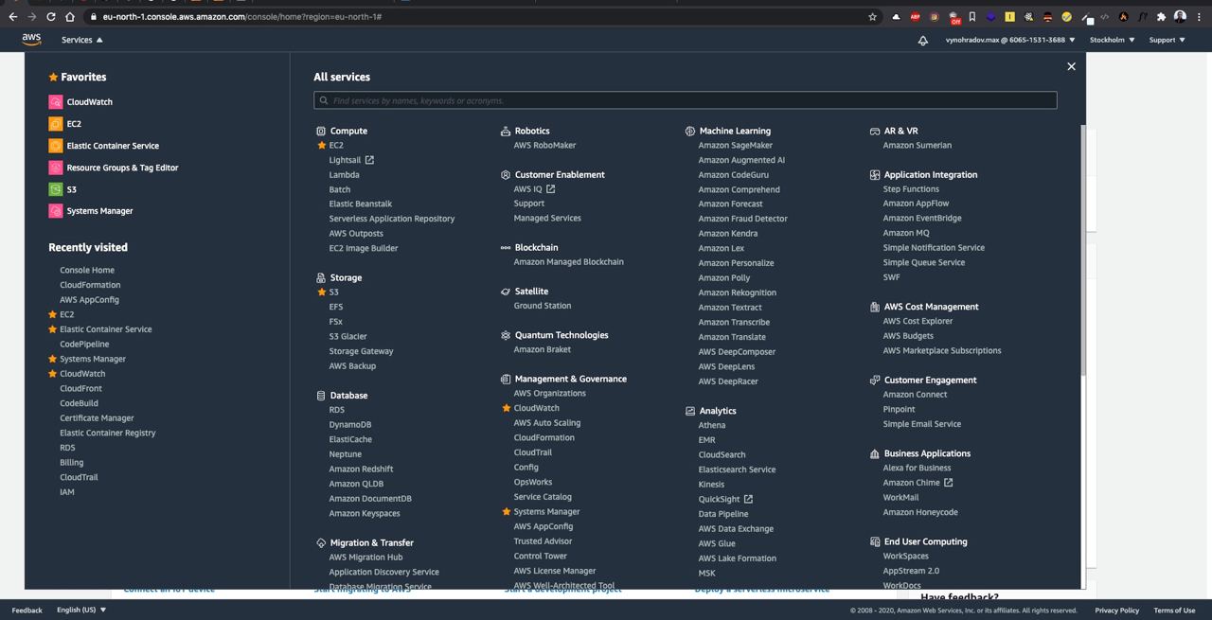Click the S3 icon in Favorites
This screenshot has width=1212, height=620.
pos(56,189)
